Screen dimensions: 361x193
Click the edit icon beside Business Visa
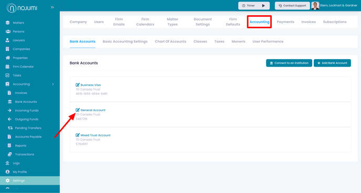(x=78, y=84)
